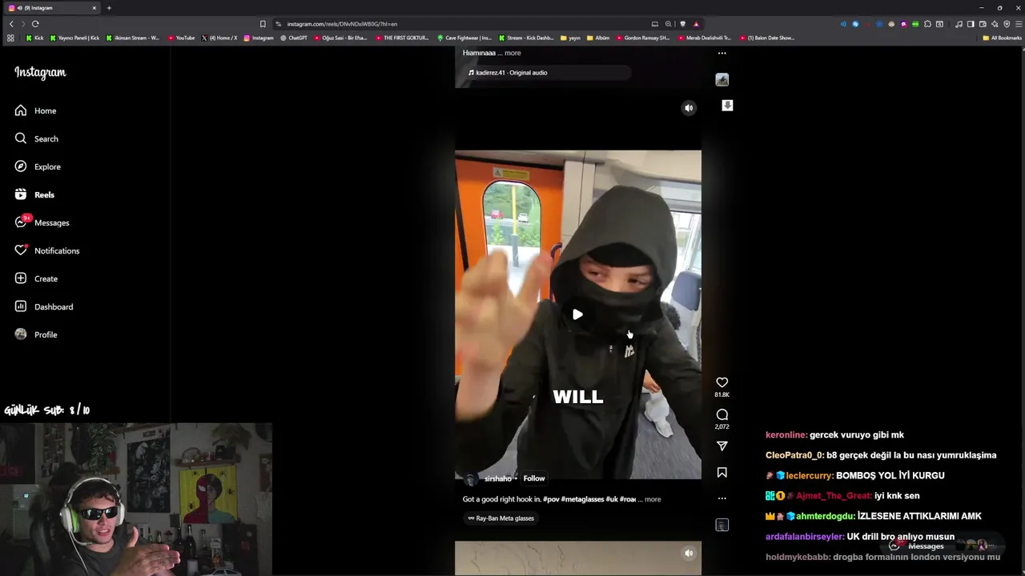
Task: Open the Albüm bookmarks folder
Action: coord(598,38)
